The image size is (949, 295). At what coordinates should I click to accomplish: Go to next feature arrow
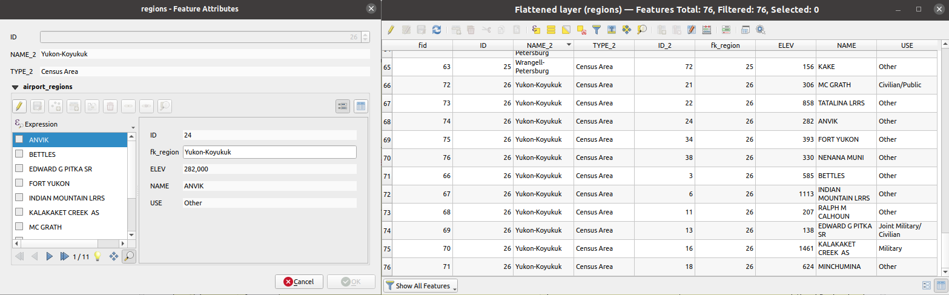49,256
